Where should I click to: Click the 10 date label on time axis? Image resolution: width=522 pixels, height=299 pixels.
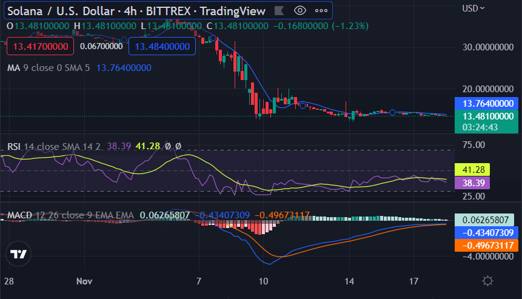pos(263,281)
